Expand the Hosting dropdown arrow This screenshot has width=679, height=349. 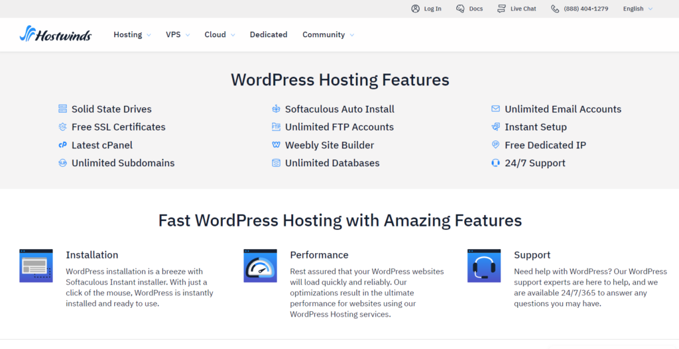pos(149,35)
